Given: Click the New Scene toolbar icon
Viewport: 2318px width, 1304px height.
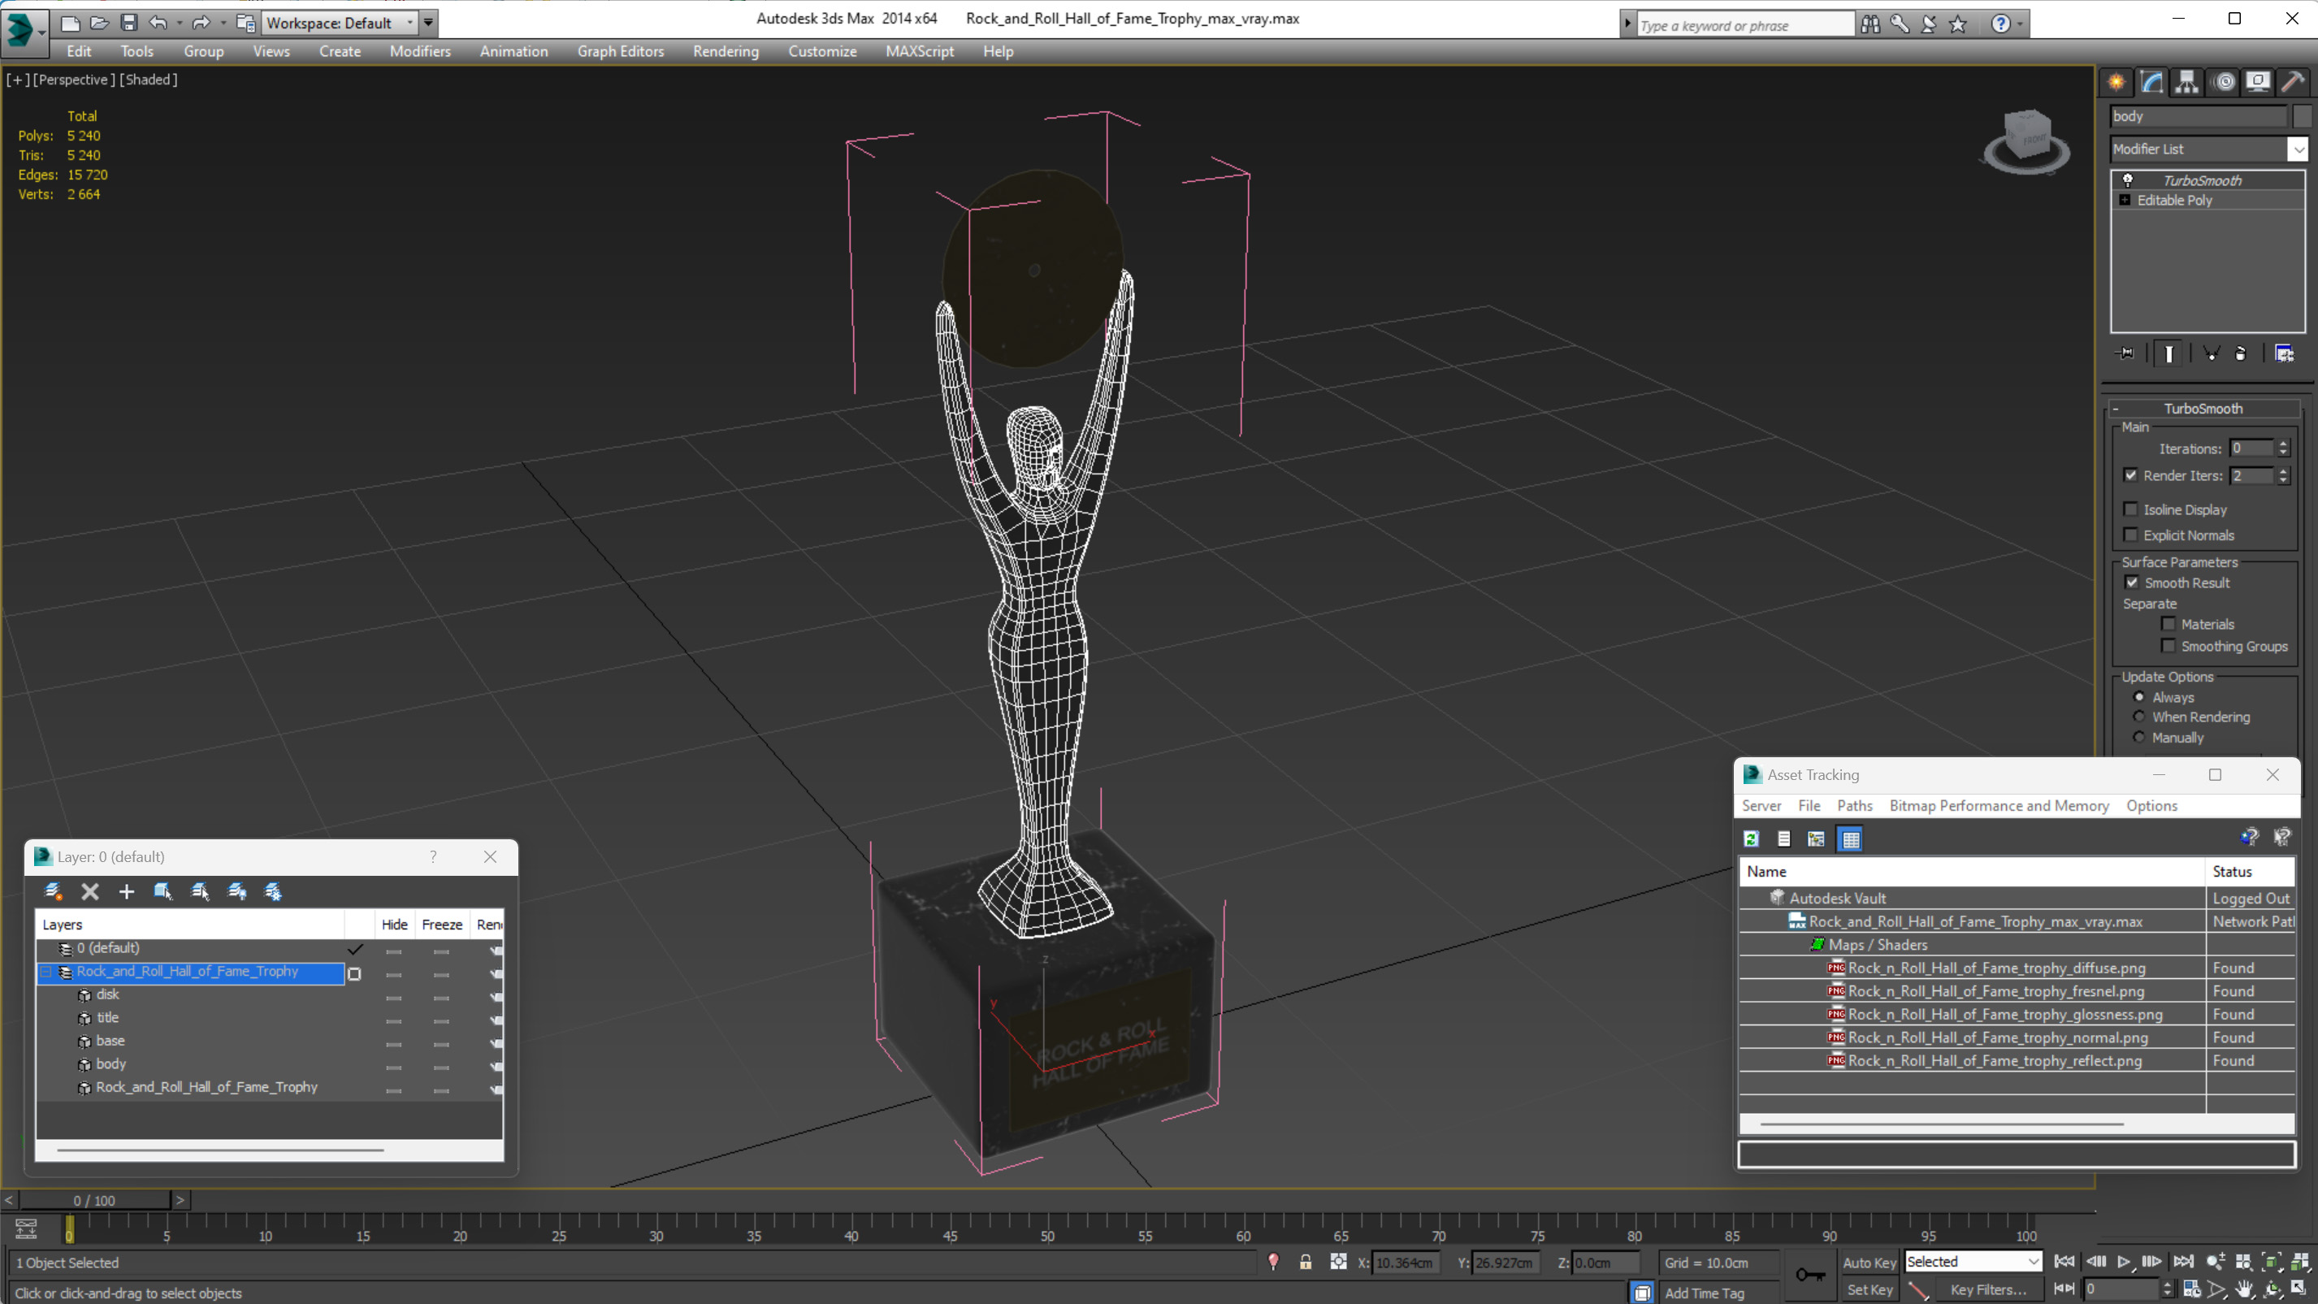Looking at the screenshot, I should [x=69, y=23].
